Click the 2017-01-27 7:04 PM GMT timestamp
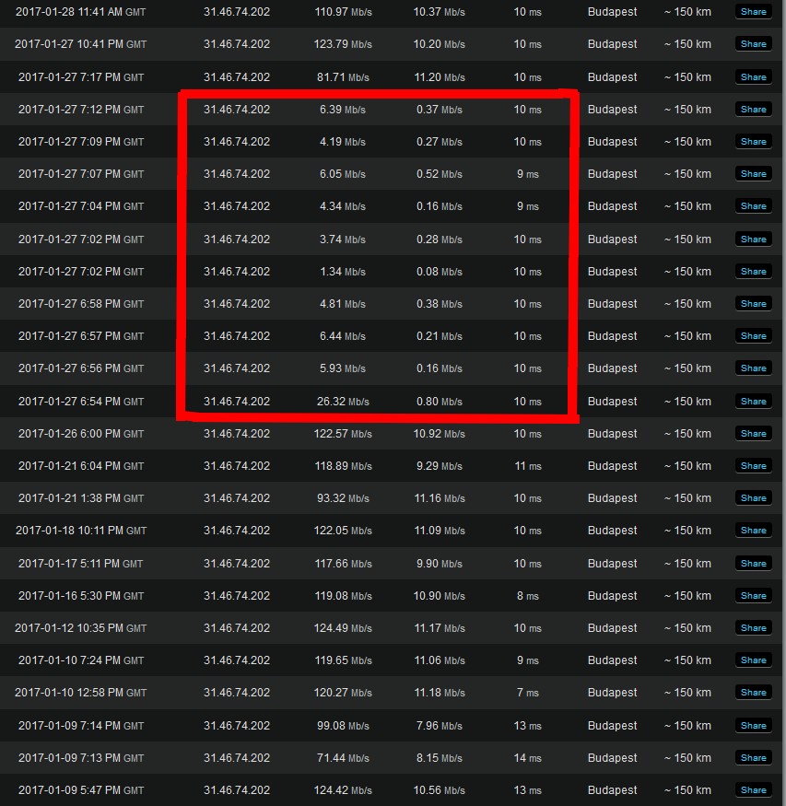Image resolution: width=786 pixels, height=806 pixels. click(81, 206)
